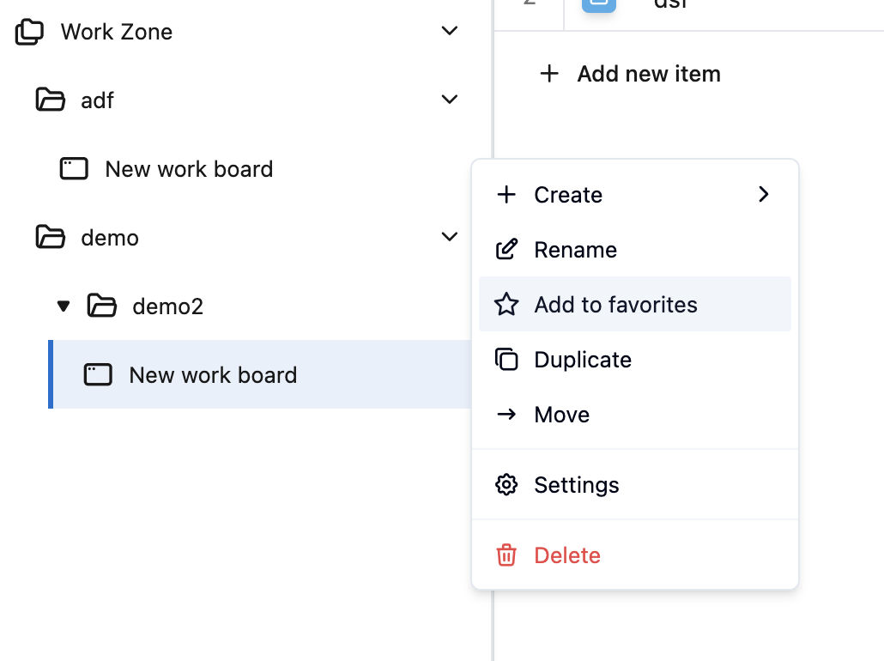
Task: Choose Move from the context menu
Action: (x=561, y=415)
